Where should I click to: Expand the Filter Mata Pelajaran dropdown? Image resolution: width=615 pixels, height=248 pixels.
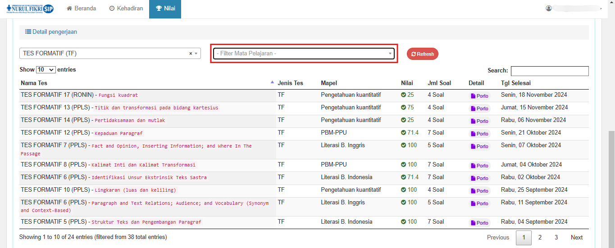click(x=304, y=54)
